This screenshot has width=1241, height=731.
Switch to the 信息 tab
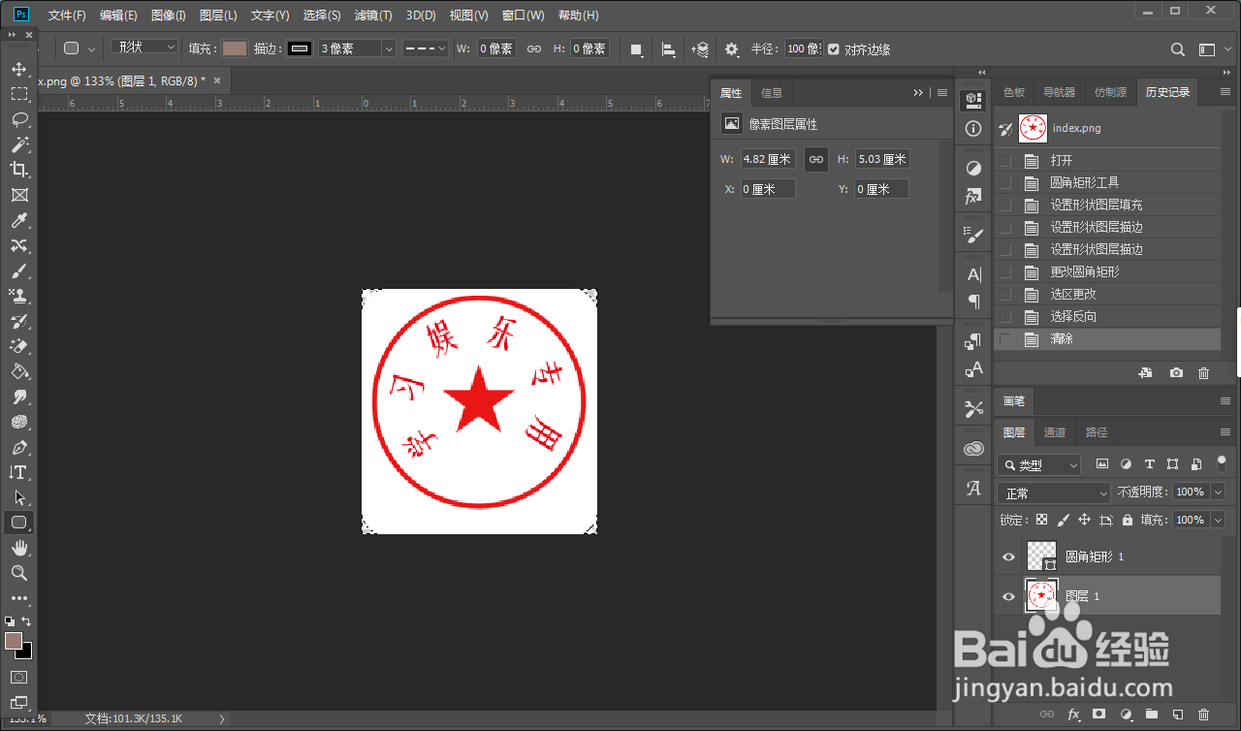pyautogui.click(x=772, y=93)
